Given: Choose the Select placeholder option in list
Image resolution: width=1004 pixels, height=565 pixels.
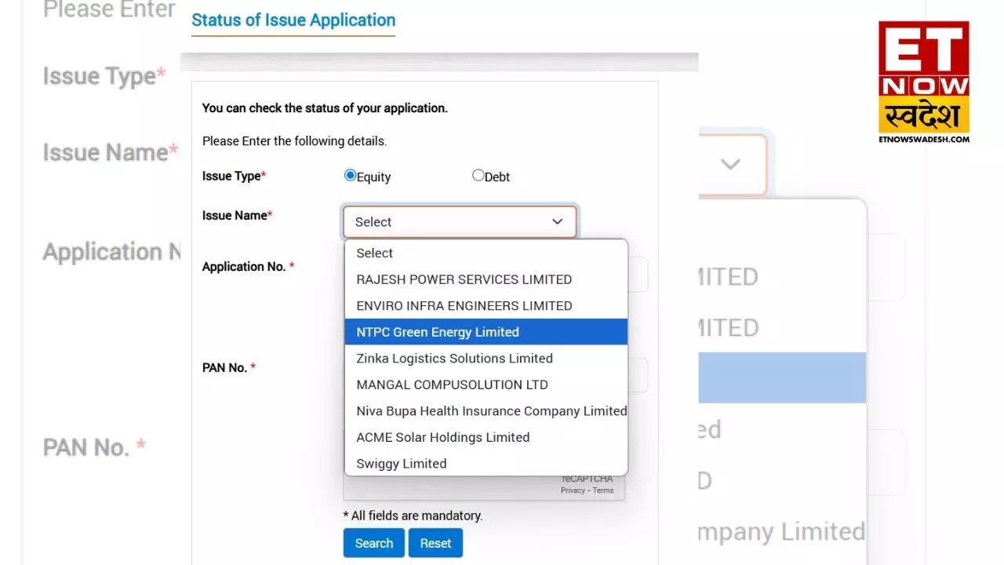Looking at the screenshot, I should tap(486, 253).
